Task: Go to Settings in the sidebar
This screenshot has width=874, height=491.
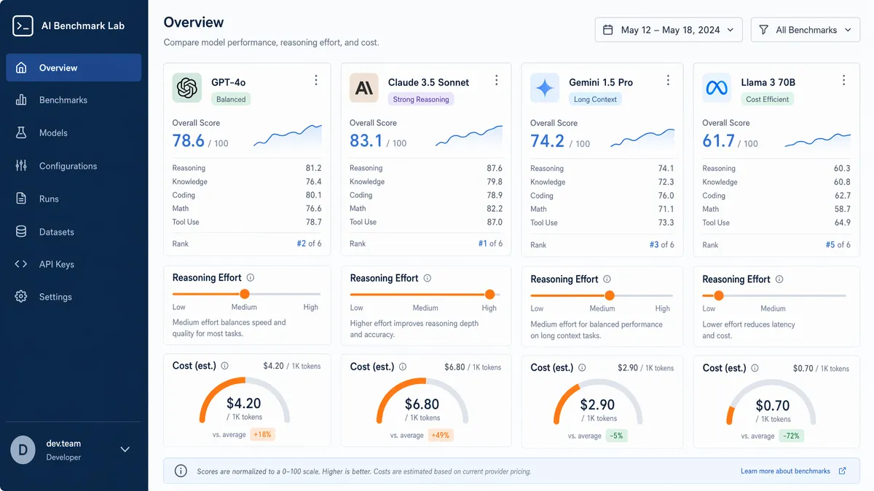Action: [x=74, y=297]
